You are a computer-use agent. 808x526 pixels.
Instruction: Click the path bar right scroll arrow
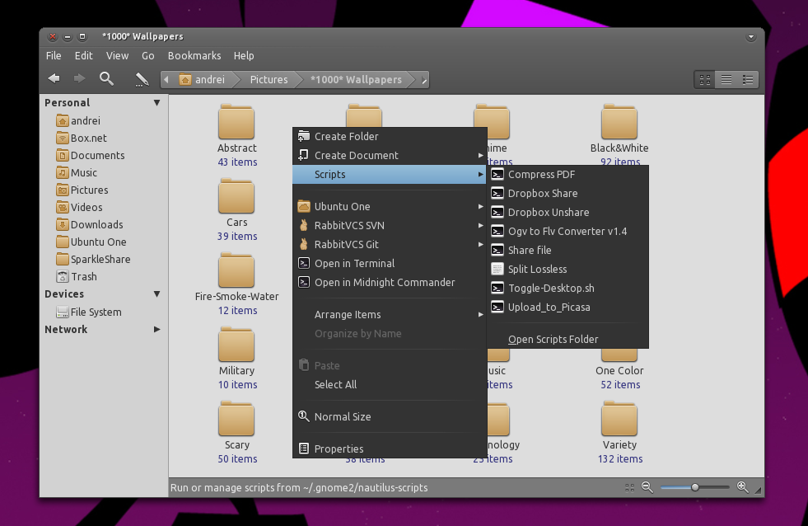point(424,80)
